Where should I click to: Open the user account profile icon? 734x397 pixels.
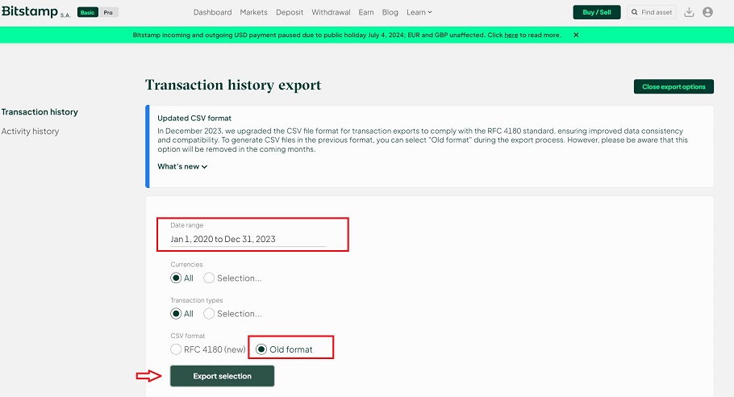pos(707,12)
